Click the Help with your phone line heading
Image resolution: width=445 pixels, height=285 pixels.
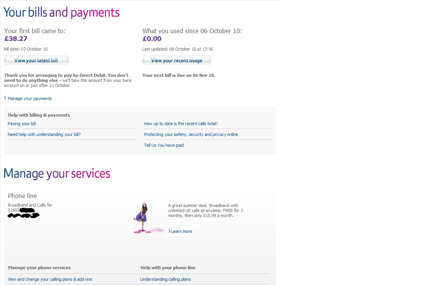point(168,268)
